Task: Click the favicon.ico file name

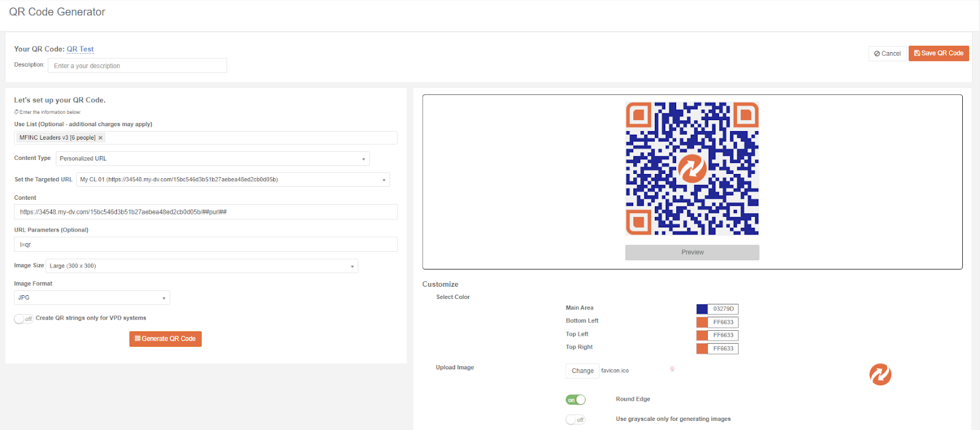Action: pos(615,371)
